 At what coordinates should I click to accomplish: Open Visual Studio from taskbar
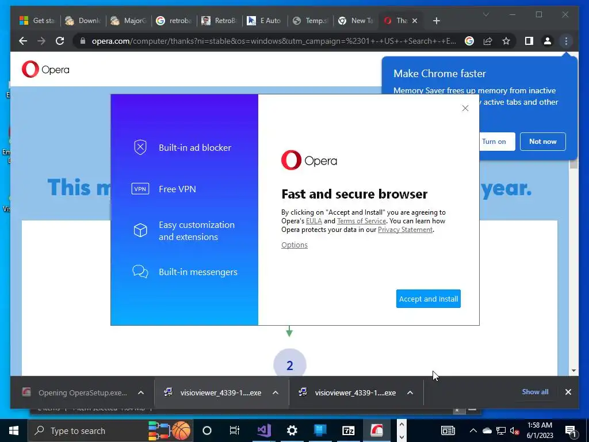pyautogui.click(x=263, y=430)
